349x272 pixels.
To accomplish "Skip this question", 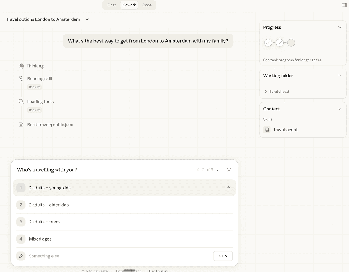I will (x=223, y=256).
